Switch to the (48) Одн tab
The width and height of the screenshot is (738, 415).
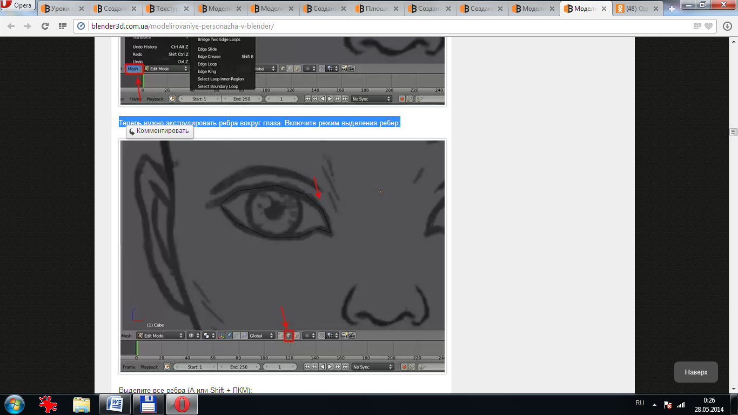pos(639,9)
